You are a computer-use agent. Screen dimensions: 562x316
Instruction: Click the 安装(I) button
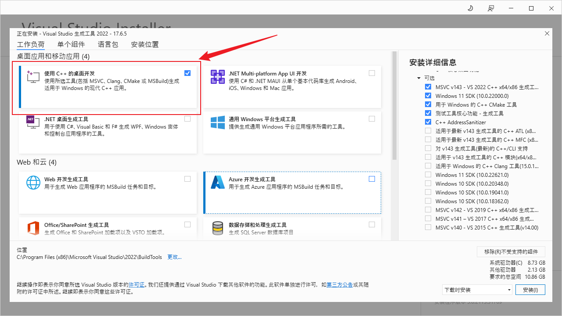530,290
